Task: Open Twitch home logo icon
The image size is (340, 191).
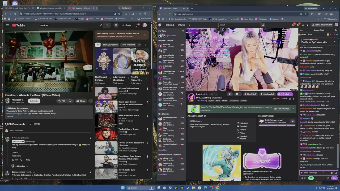Action: point(160,25)
